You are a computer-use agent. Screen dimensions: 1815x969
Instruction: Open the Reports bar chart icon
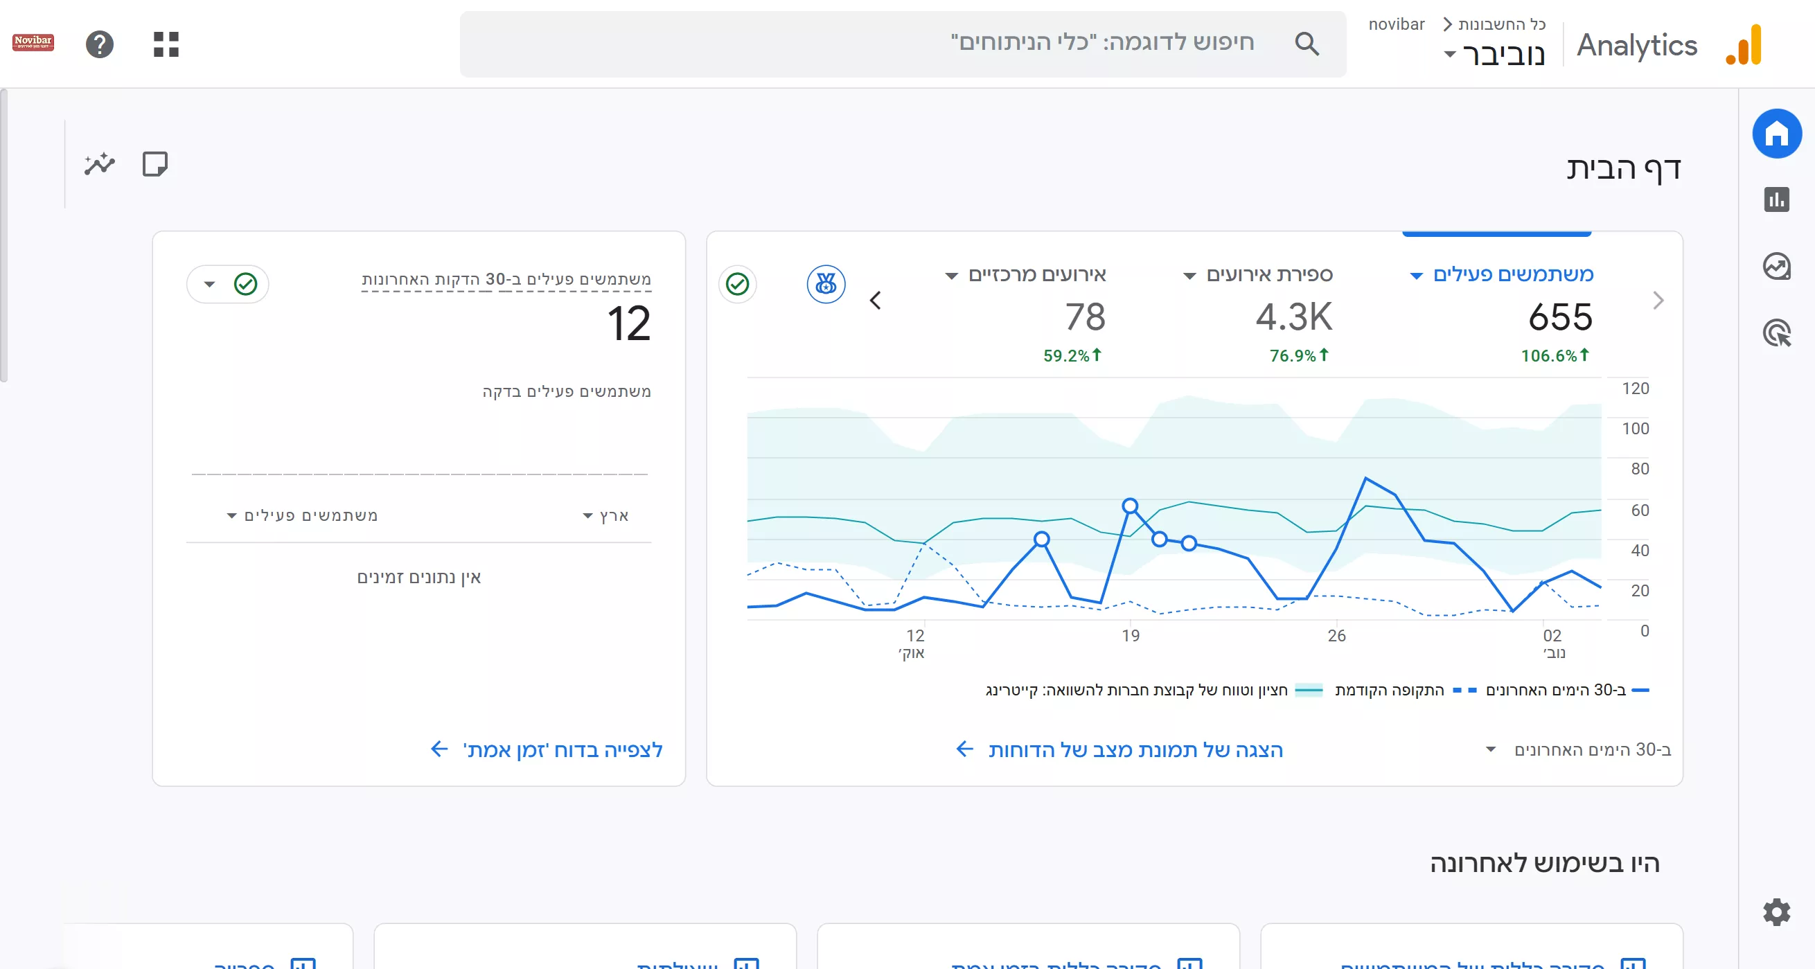point(1776,199)
